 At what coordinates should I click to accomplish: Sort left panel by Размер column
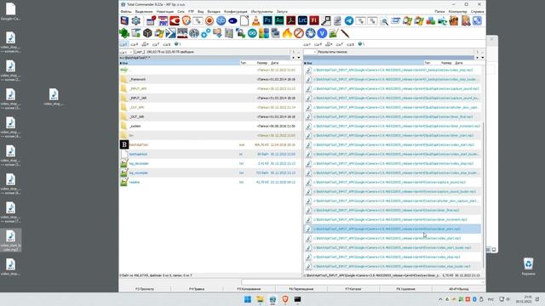[261, 63]
